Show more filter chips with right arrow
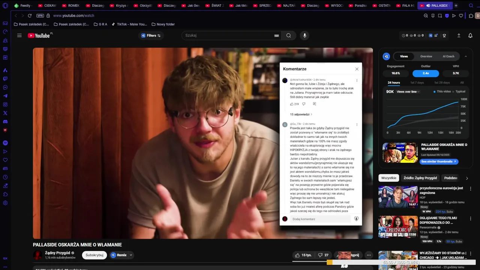Screen dimensions: 480x270 coord(467,178)
